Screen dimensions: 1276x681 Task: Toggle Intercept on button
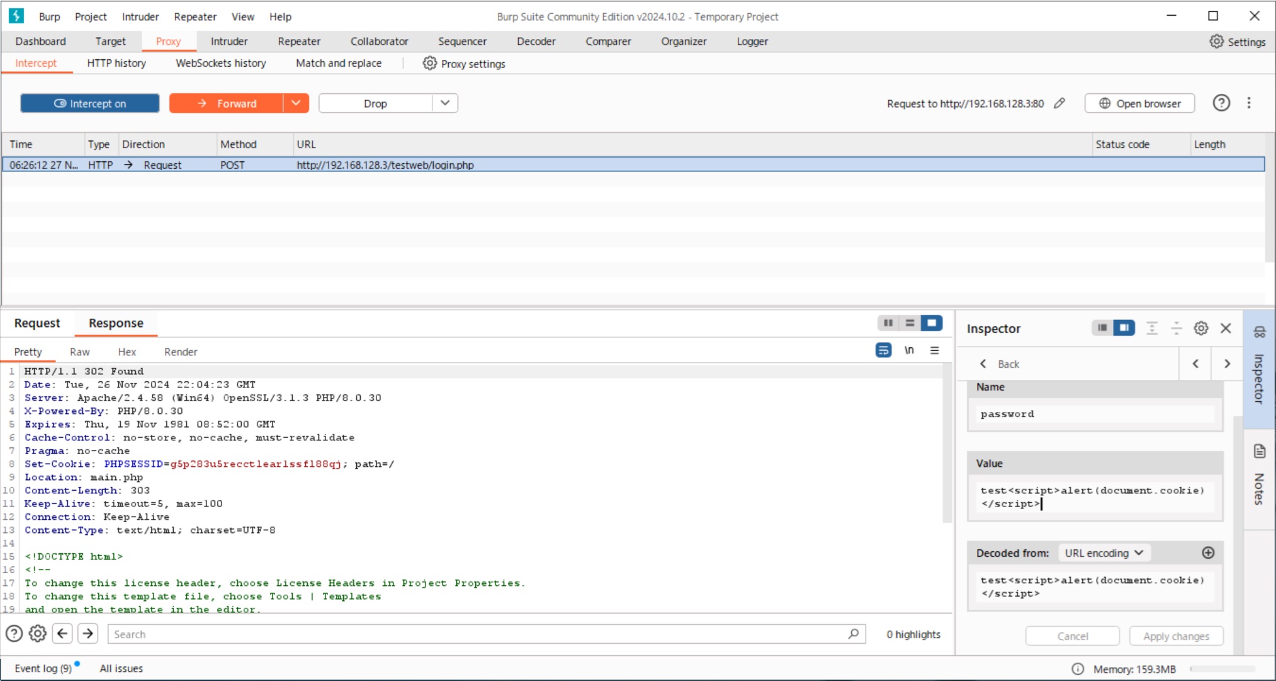[90, 103]
